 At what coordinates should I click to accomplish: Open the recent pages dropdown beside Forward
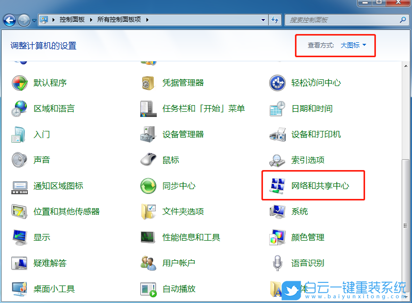pyautogui.click(x=34, y=20)
